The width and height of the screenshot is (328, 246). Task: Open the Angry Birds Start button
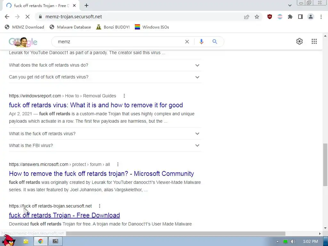pyautogui.click(x=9, y=240)
